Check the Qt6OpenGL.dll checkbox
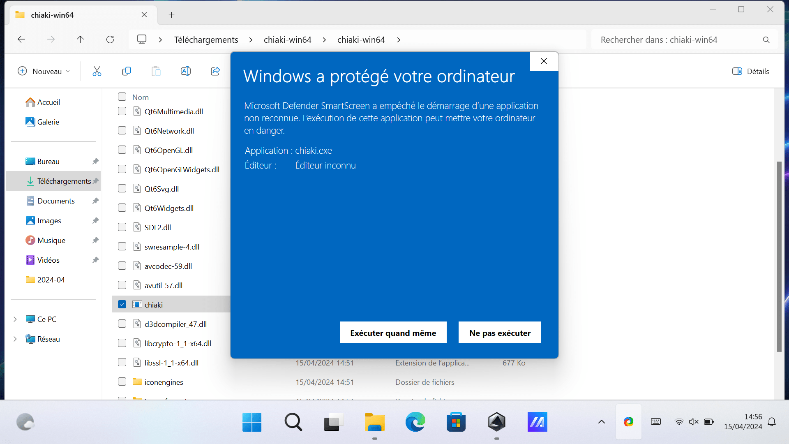Image resolution: width=789 pixels, height=444 pixels. coord(122,150)
